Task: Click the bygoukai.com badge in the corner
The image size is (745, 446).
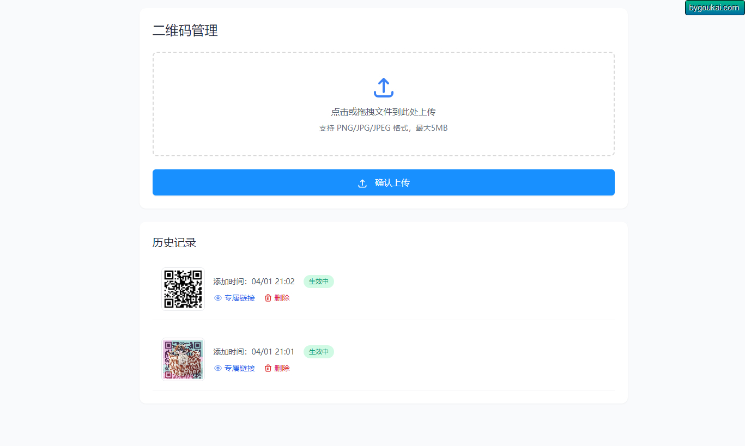Action: (x=714, y=8)
